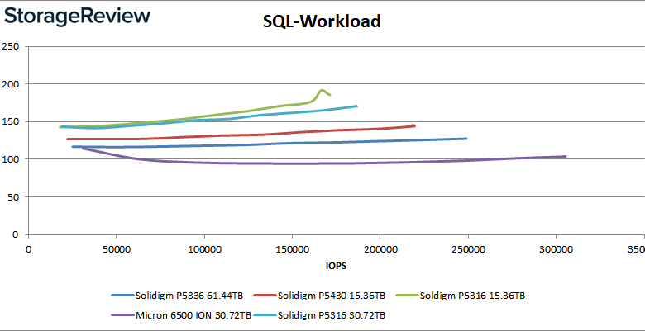Click the x-axis label 300000

click(556, 248)
